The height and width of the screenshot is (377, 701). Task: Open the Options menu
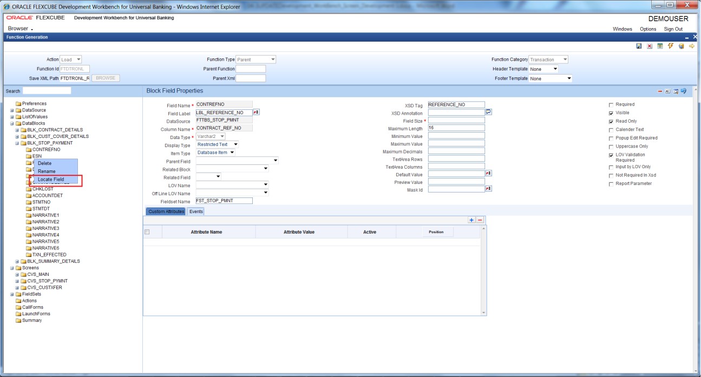(648, 29)
